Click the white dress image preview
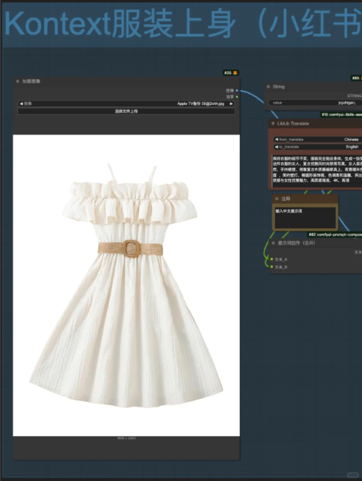The image size is (362, 481). click(x=126, y=285)
